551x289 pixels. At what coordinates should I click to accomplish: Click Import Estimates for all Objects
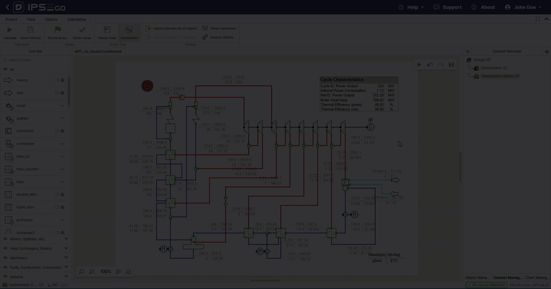pos(172,29)
